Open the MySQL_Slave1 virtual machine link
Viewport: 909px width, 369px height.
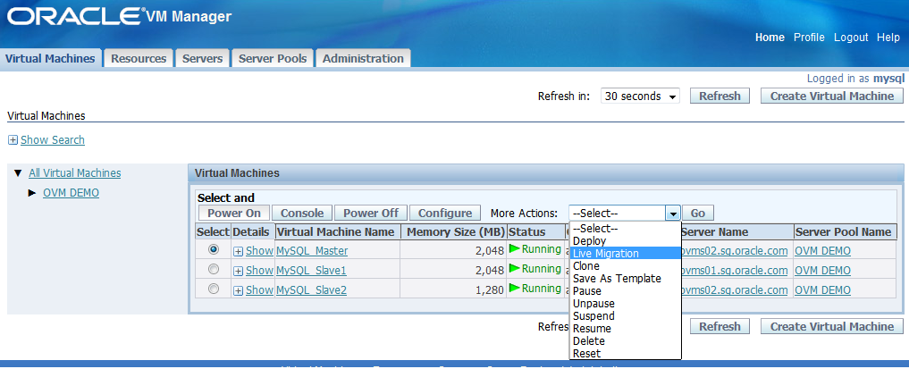pos(311,271)
